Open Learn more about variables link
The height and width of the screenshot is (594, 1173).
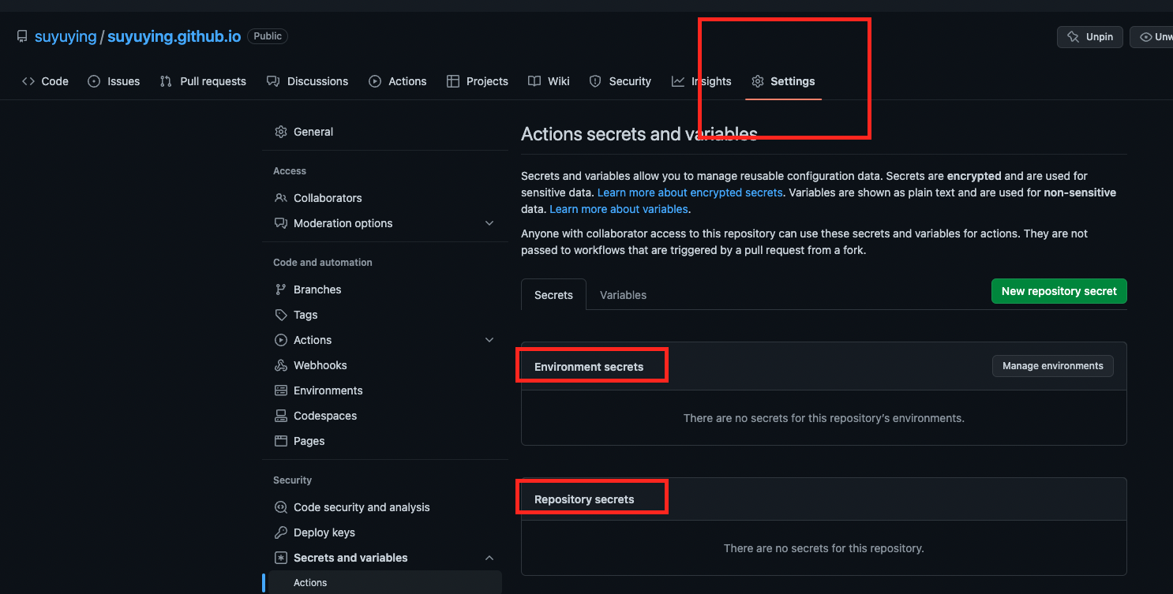coord(619,209)
